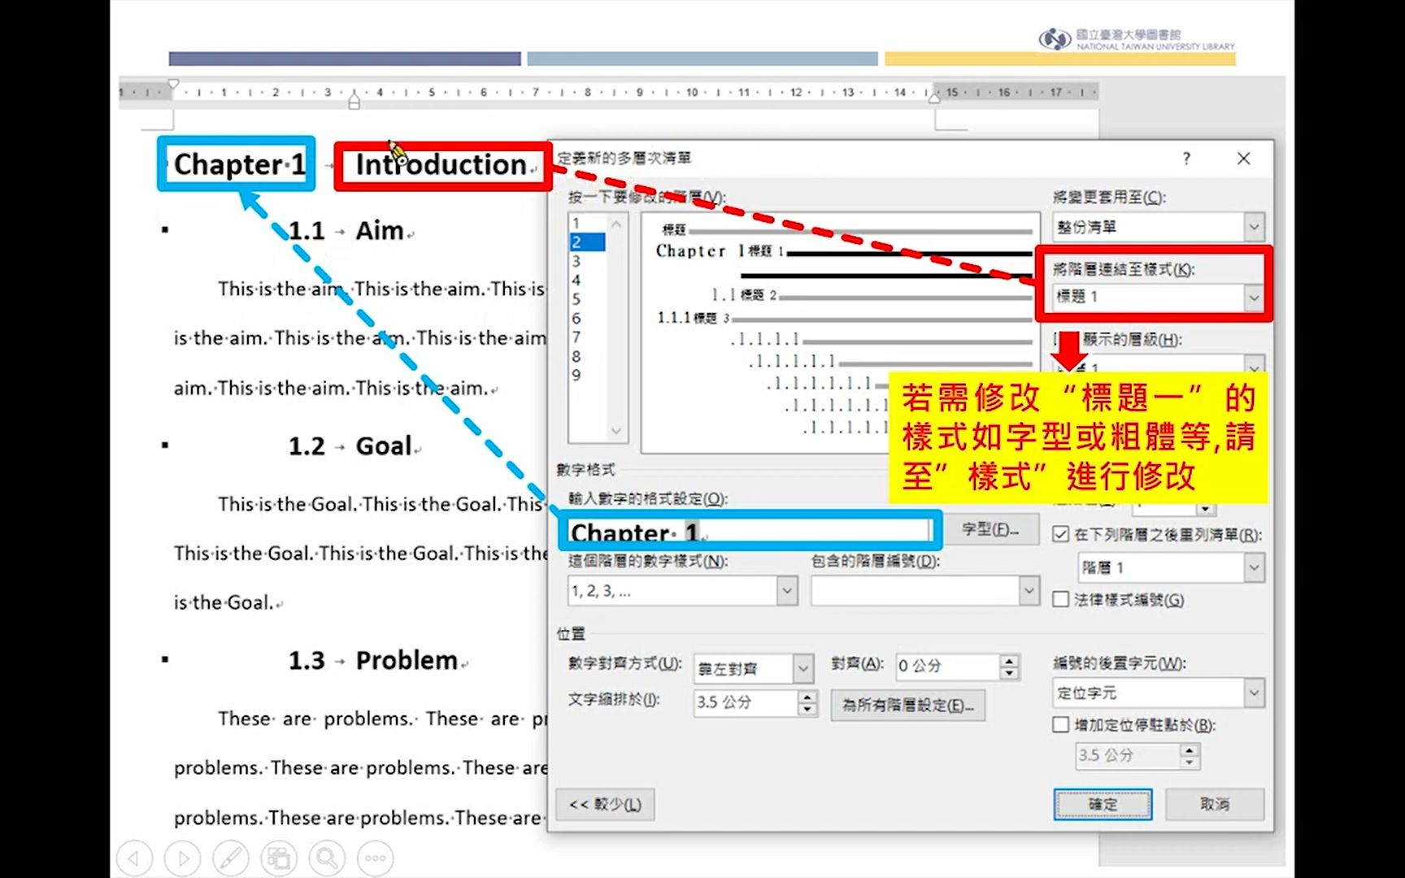Open the 整份清單 apply-changes dropdown
The height and width of the screenshot is (878, 1405).
pyautogui.click(x=1253, y=227)
